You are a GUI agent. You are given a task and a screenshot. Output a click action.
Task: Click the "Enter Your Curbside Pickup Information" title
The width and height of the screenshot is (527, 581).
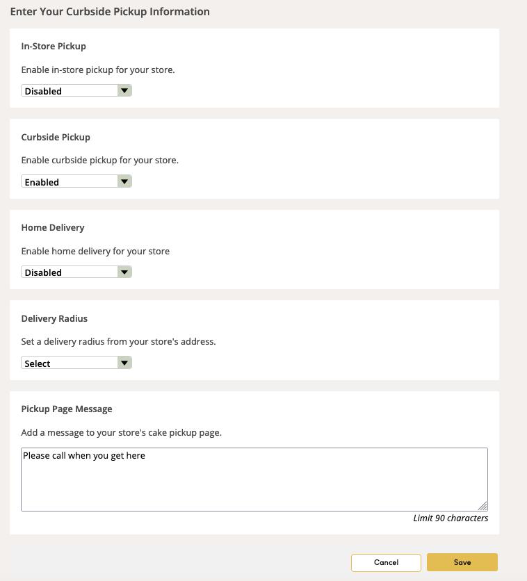click(110, 11)
